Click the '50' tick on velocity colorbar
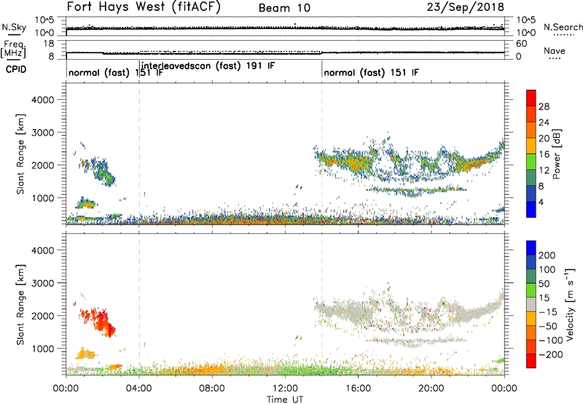 pyautogui.click(x=544, y=284)
